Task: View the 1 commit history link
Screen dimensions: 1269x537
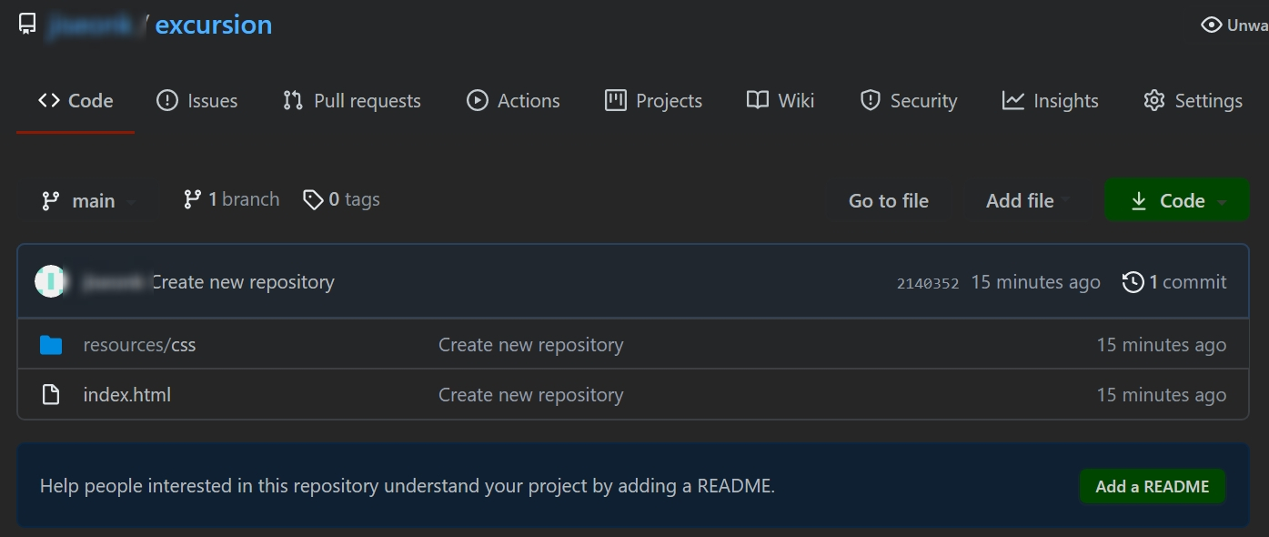Action: (1175, 282)
